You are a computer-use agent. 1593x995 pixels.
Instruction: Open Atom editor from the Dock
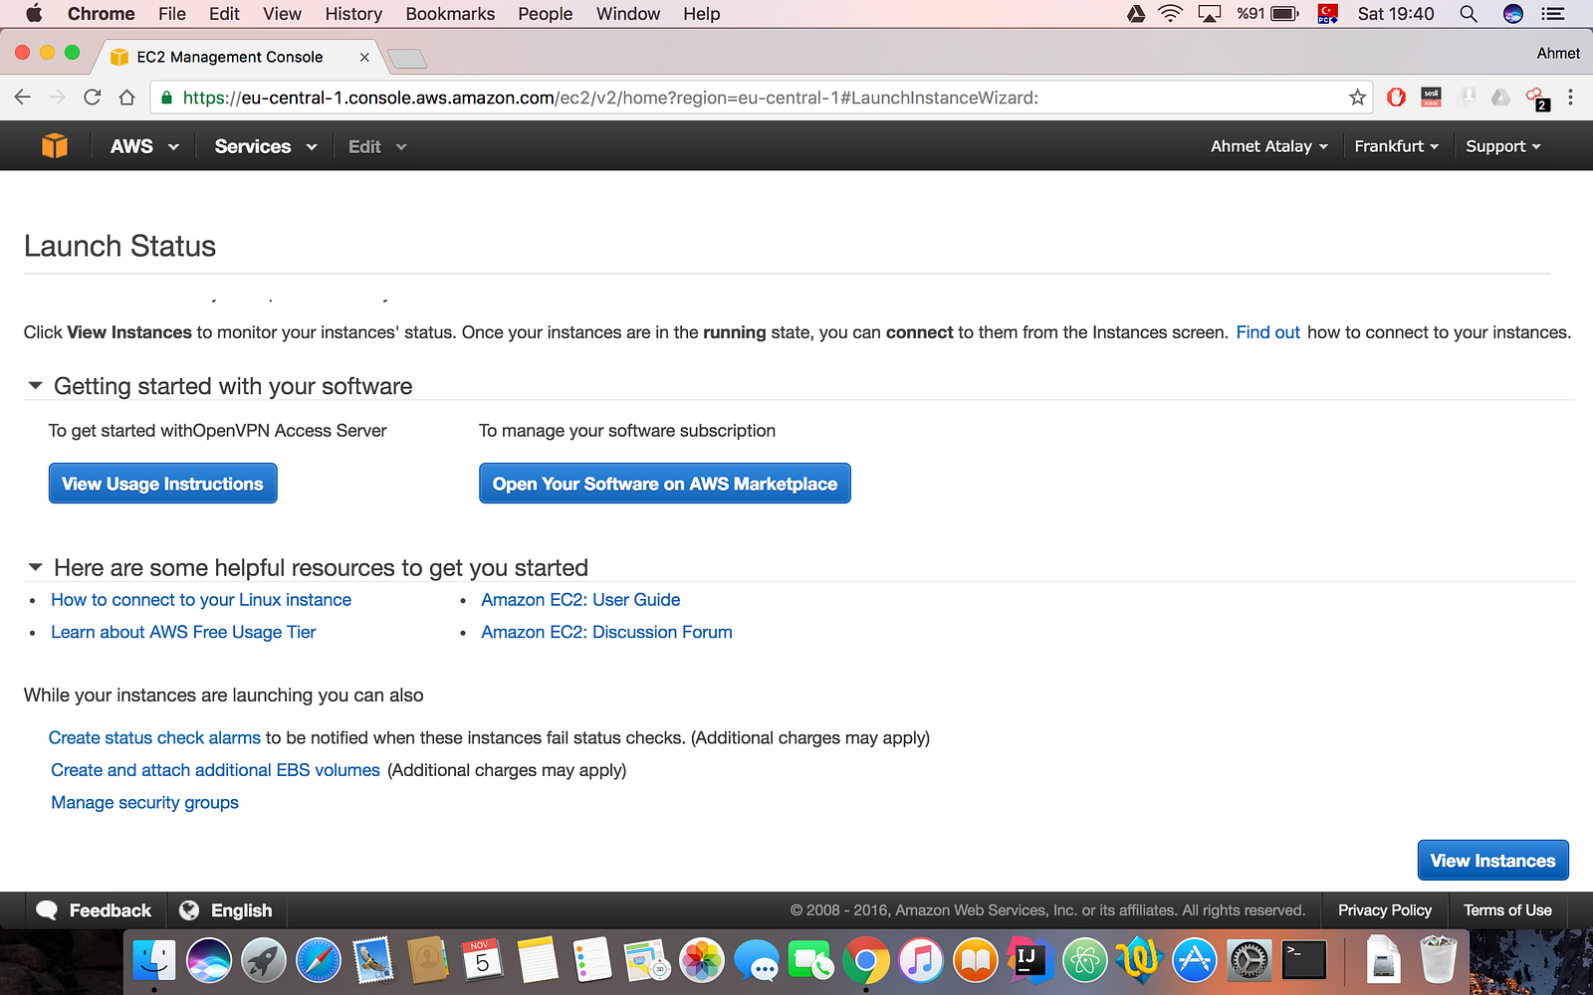tap(1085, 961)
